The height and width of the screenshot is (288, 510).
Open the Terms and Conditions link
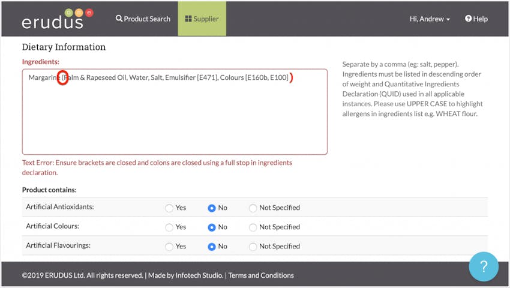(x=261, y=275)
